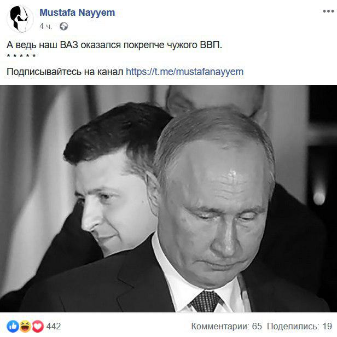The height and width of the screenshot is (337, 337).
Task: Click the "4 ч." post timestamp
Action: tap(46, 26)
